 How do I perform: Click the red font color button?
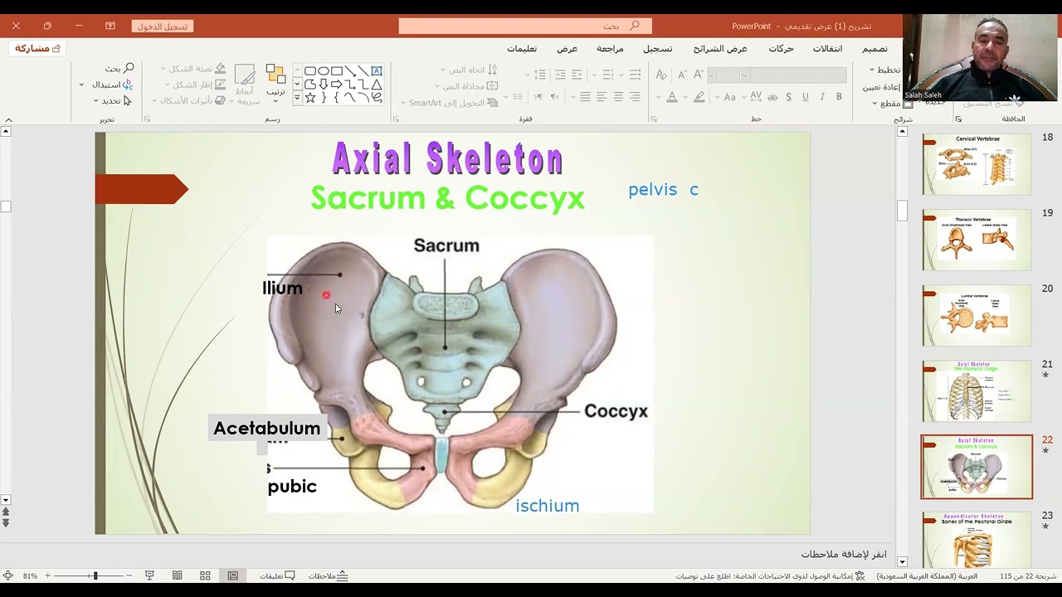672,97
